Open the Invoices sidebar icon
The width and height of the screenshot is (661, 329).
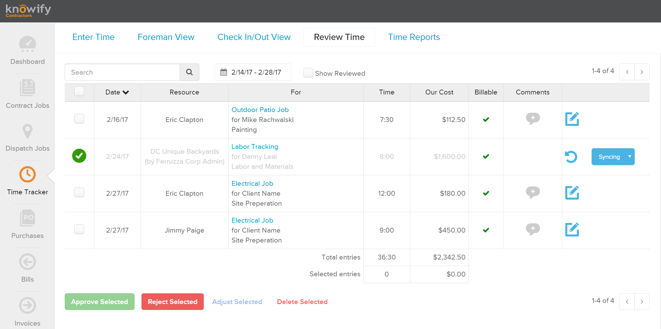[x=28, y=305]
